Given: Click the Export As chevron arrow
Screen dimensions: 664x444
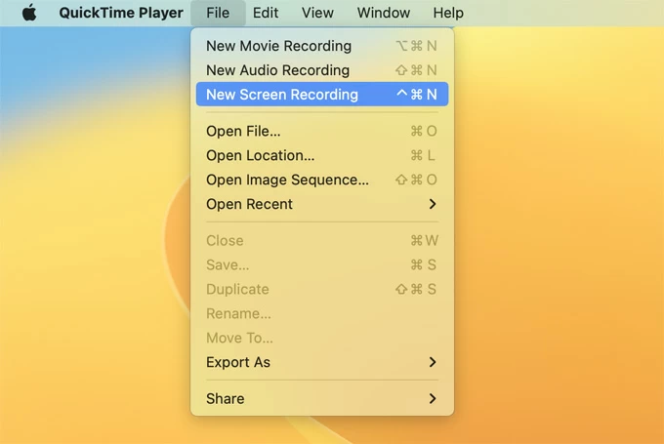Looking at the screenshot, I should [433, 362].
